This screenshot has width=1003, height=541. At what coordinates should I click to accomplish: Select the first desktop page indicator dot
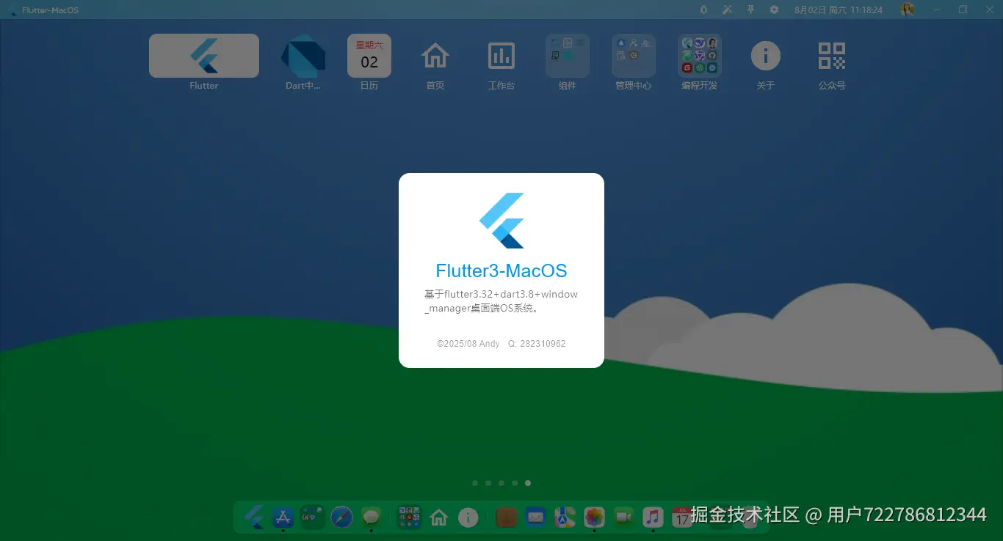coord(475,483)
